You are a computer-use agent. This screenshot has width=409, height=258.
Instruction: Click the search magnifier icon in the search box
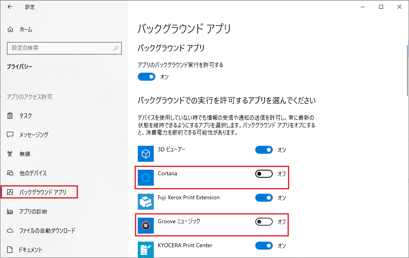click(x=116, y=48)
